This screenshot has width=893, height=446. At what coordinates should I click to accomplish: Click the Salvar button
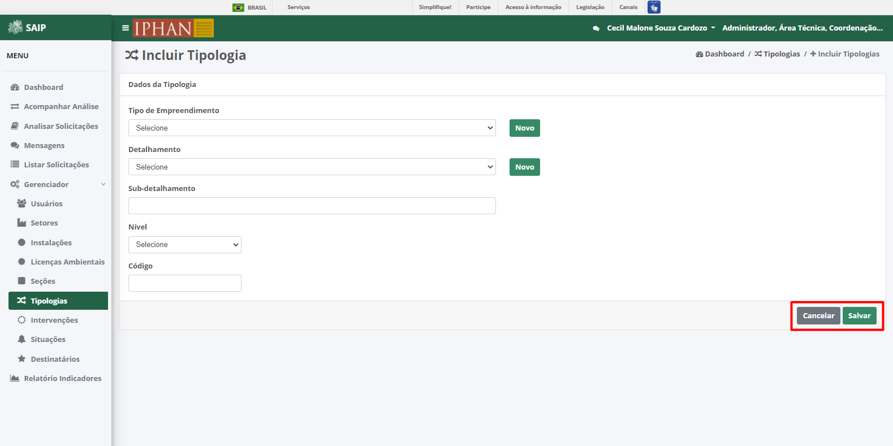(x=860, y=315)
